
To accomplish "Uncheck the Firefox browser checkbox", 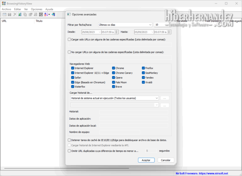I will coord(143,68).
